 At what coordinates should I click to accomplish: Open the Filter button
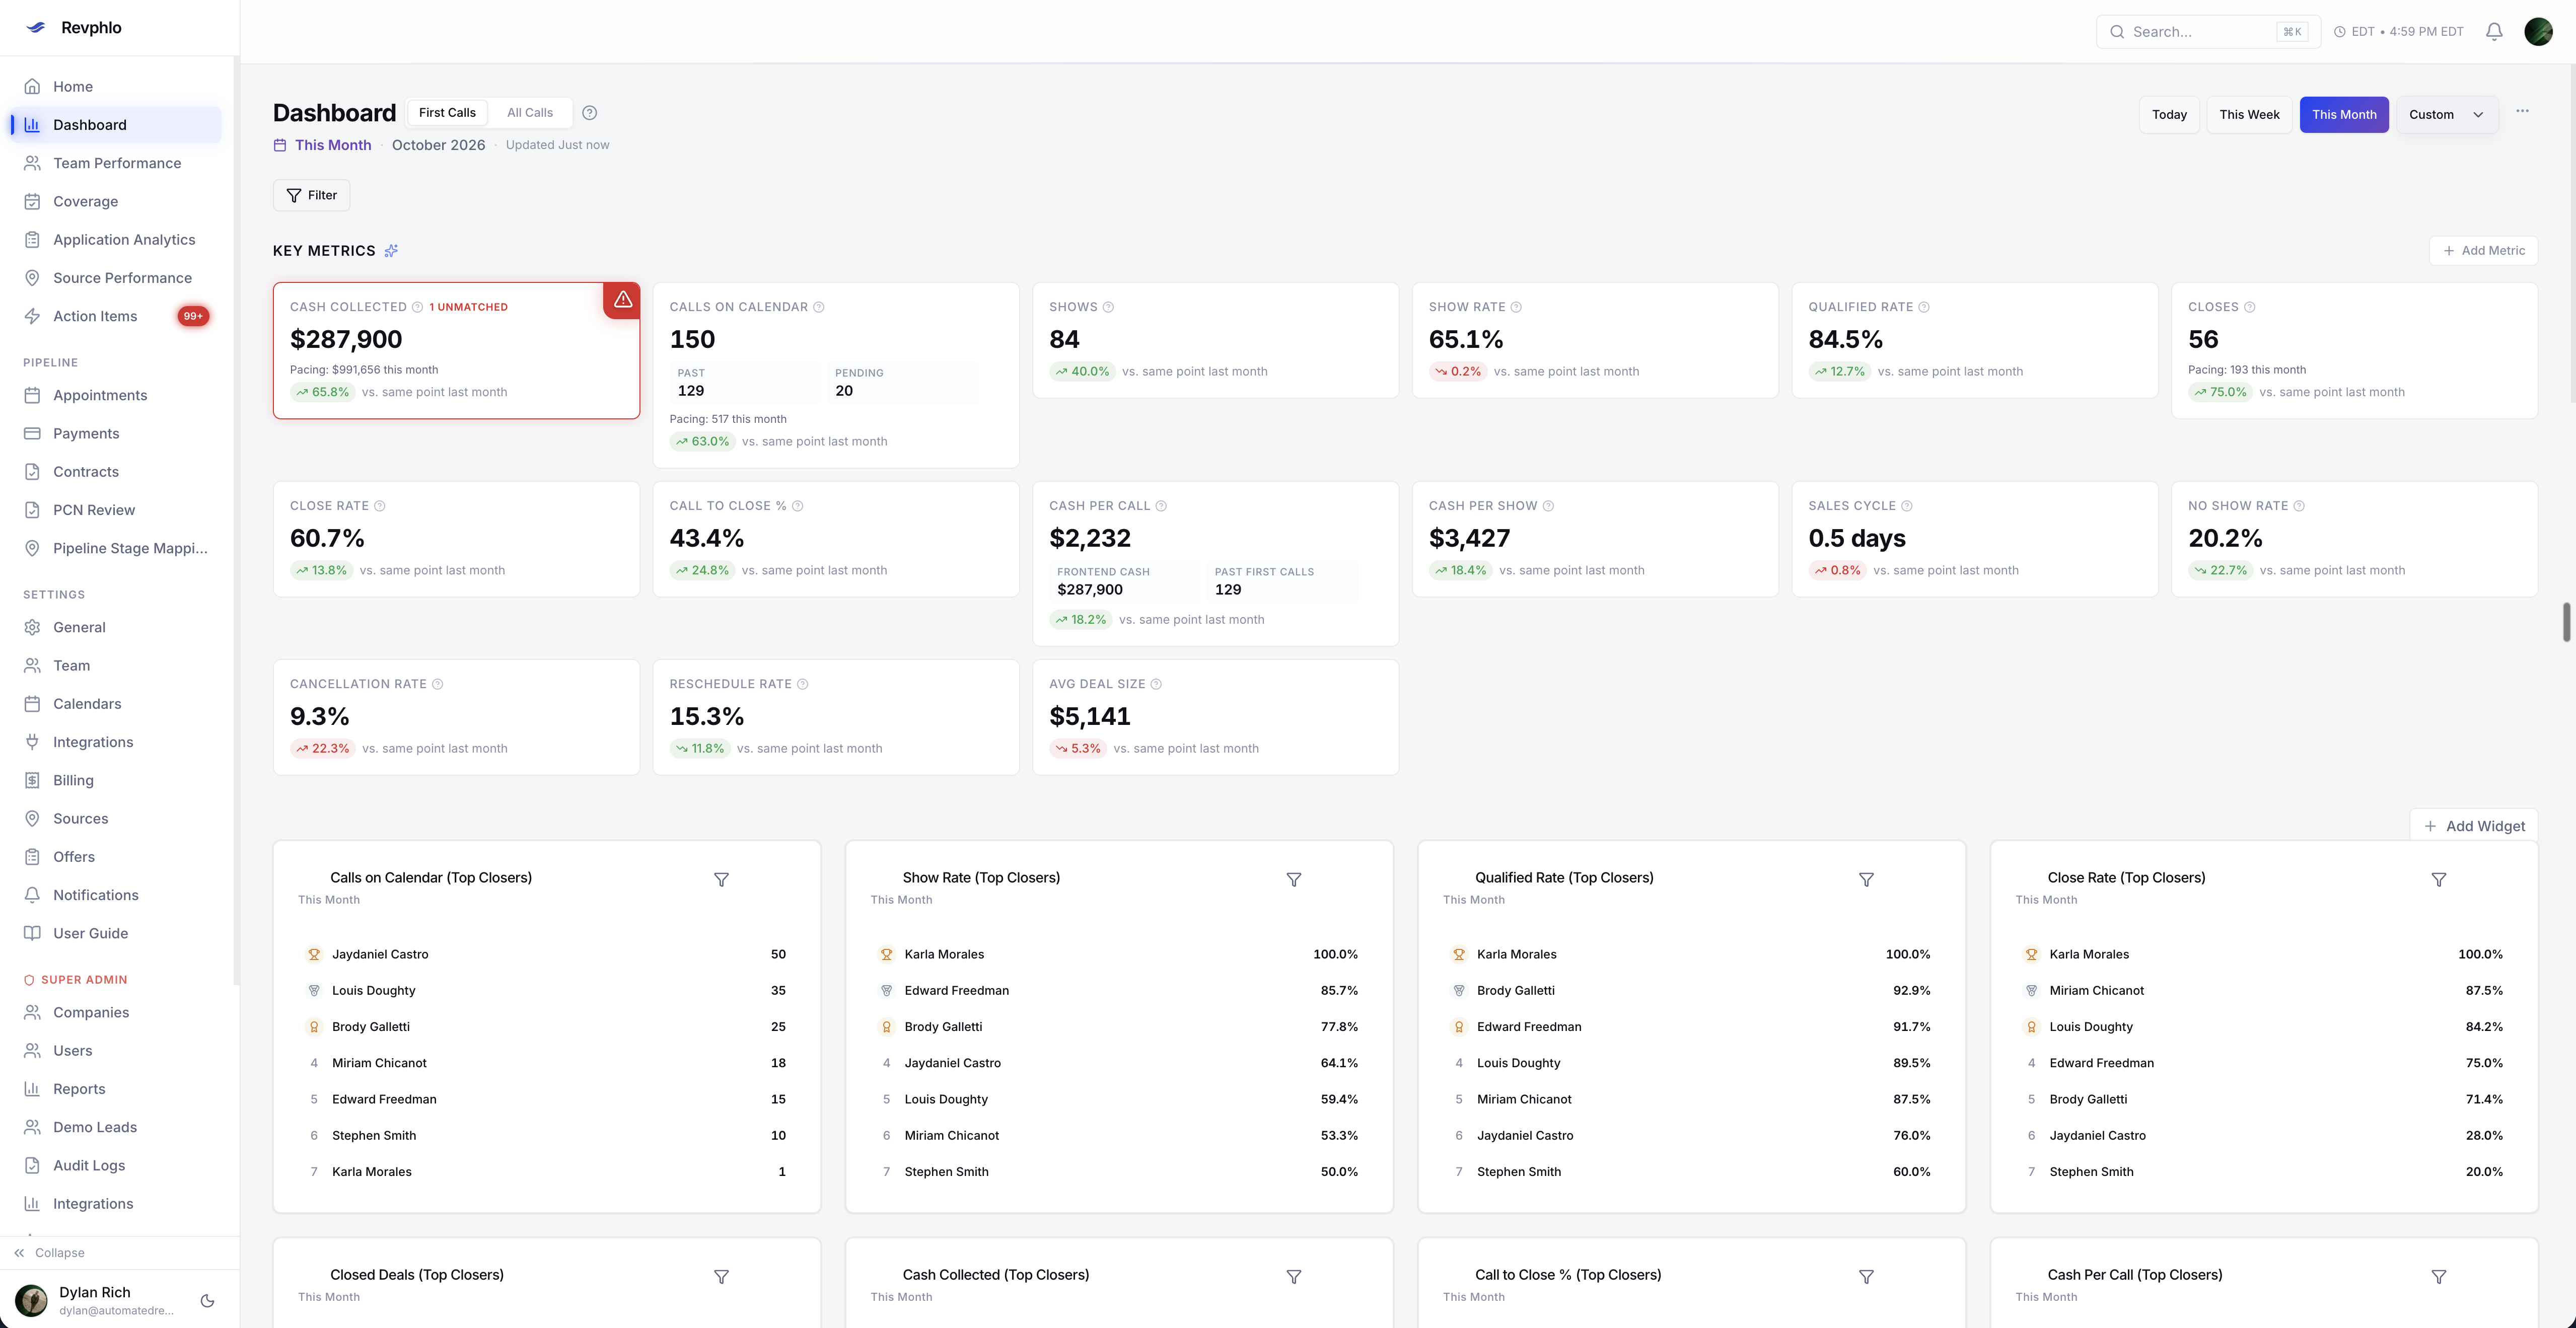pyautogui.click(x=311, y=195)
